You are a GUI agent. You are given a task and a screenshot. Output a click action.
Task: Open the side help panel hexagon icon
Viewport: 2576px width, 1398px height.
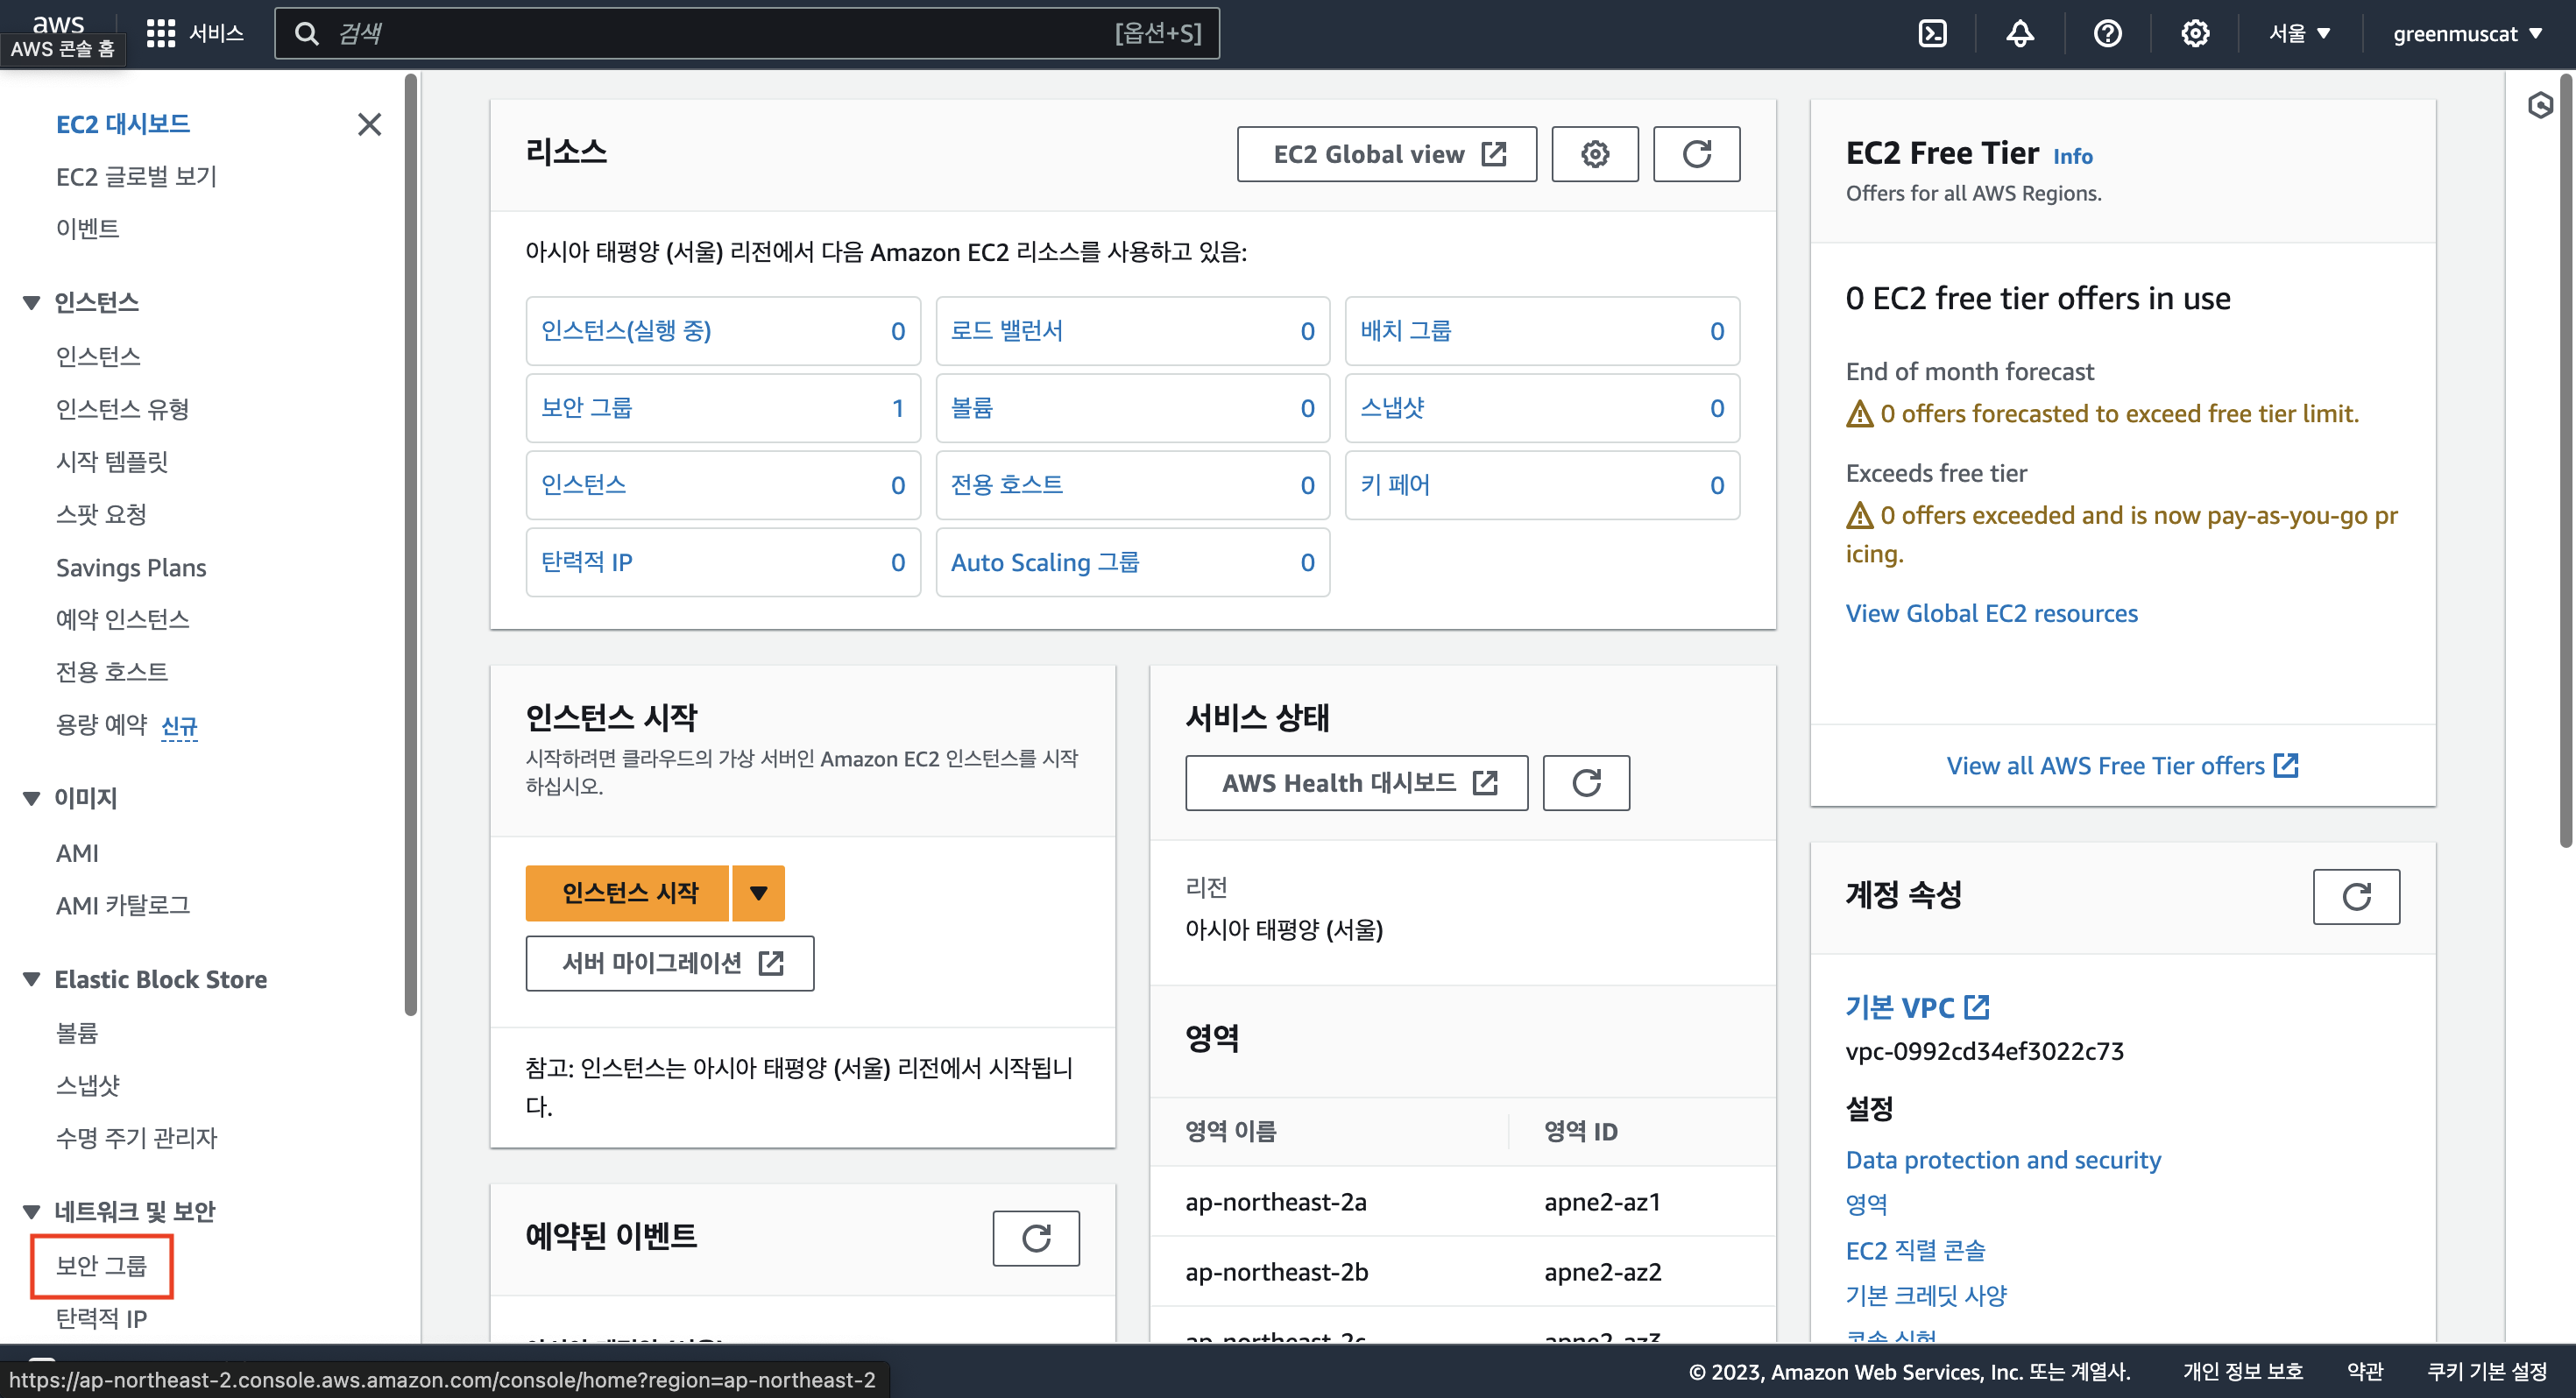pos(2540,105)
